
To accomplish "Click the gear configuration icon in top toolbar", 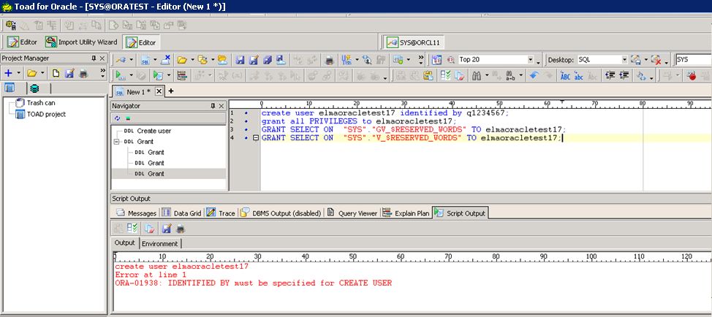I will coord(11,26).
